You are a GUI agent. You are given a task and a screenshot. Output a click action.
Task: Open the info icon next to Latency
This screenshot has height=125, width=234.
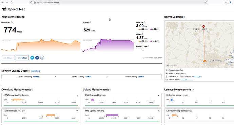coord(144,22)
